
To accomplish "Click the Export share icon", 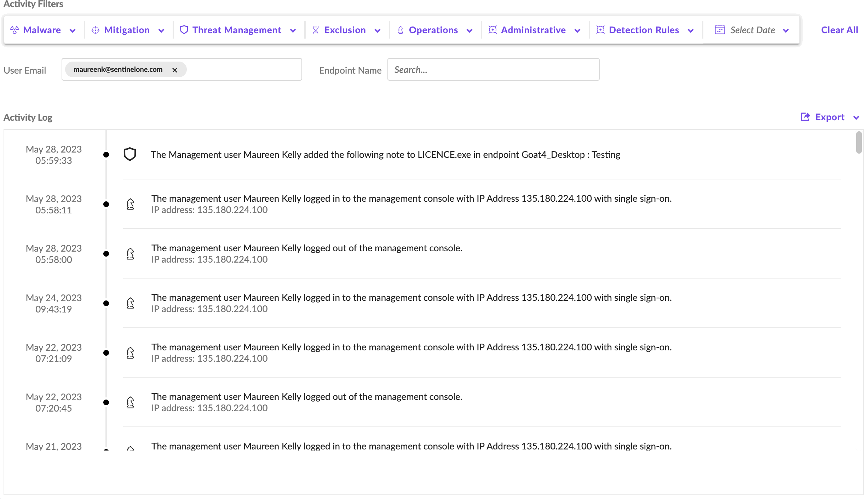I will tap(805, 117).
